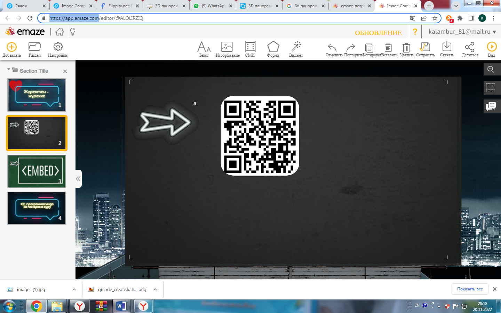Redo with the Повторить arrow
This screenshot has height=313, width=501.
[x=351, y=47]
